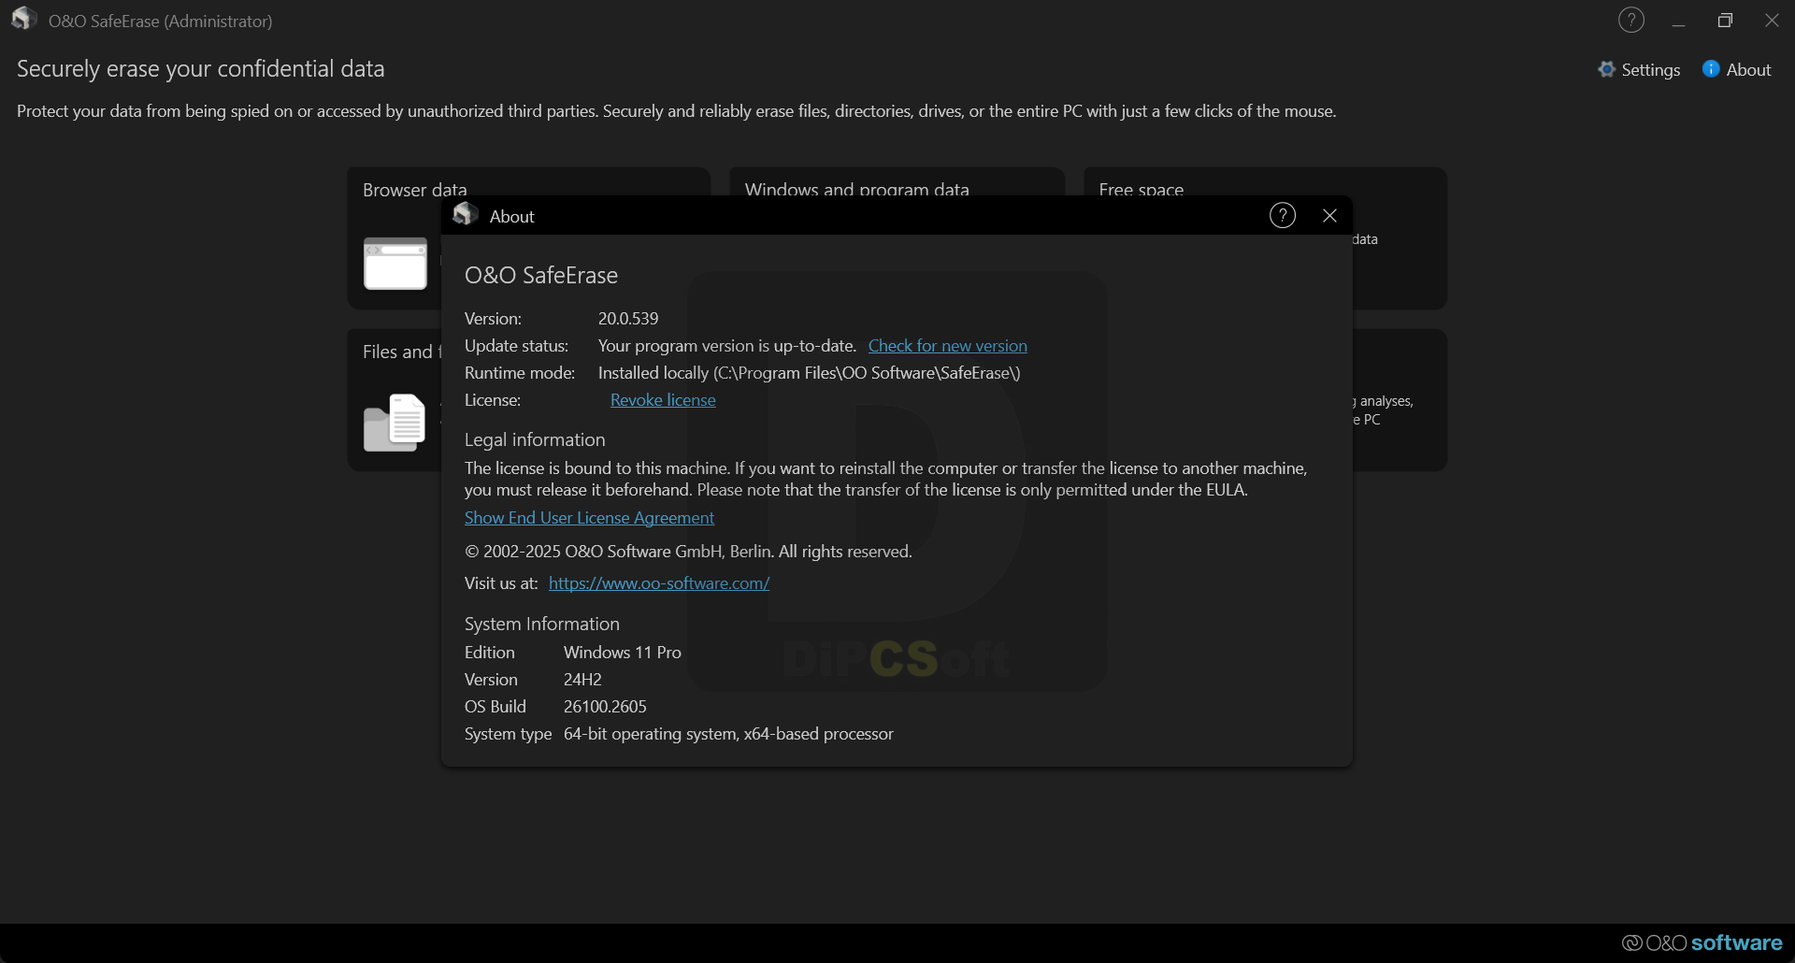Click the app logo in the main title bar

point(24,19)
